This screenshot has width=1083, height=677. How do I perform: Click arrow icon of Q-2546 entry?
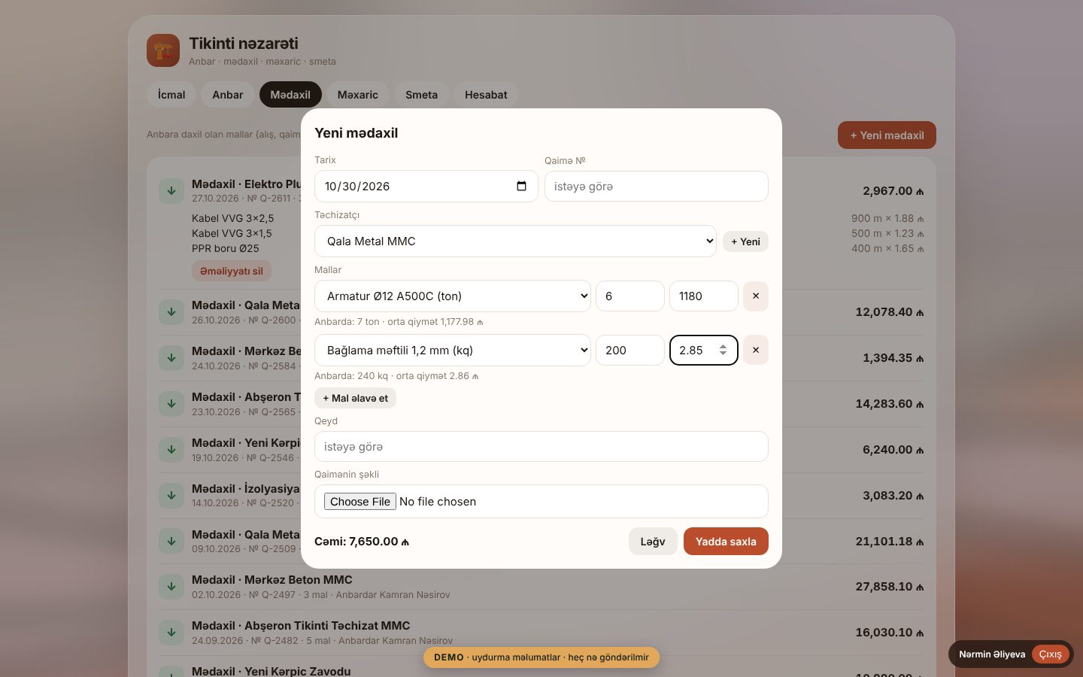[171, 449]
